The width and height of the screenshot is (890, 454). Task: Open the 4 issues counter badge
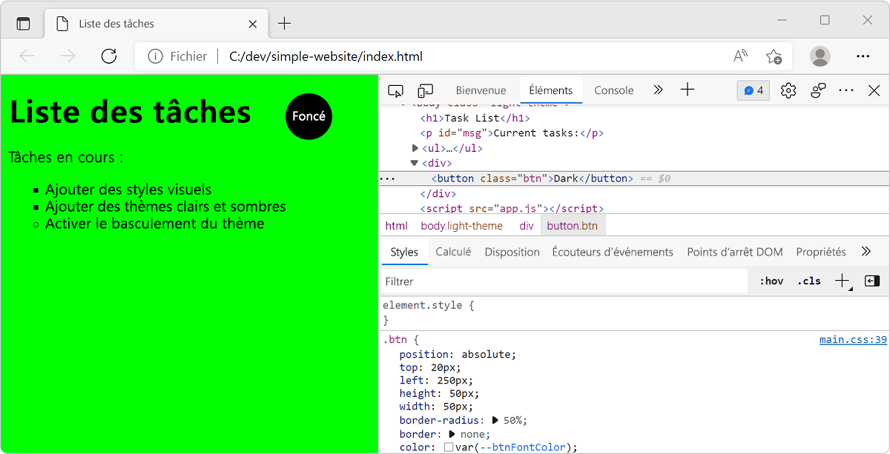click(x=753, y=90)
